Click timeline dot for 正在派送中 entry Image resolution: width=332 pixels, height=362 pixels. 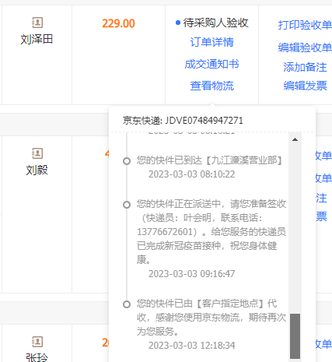tap(127, 205)
